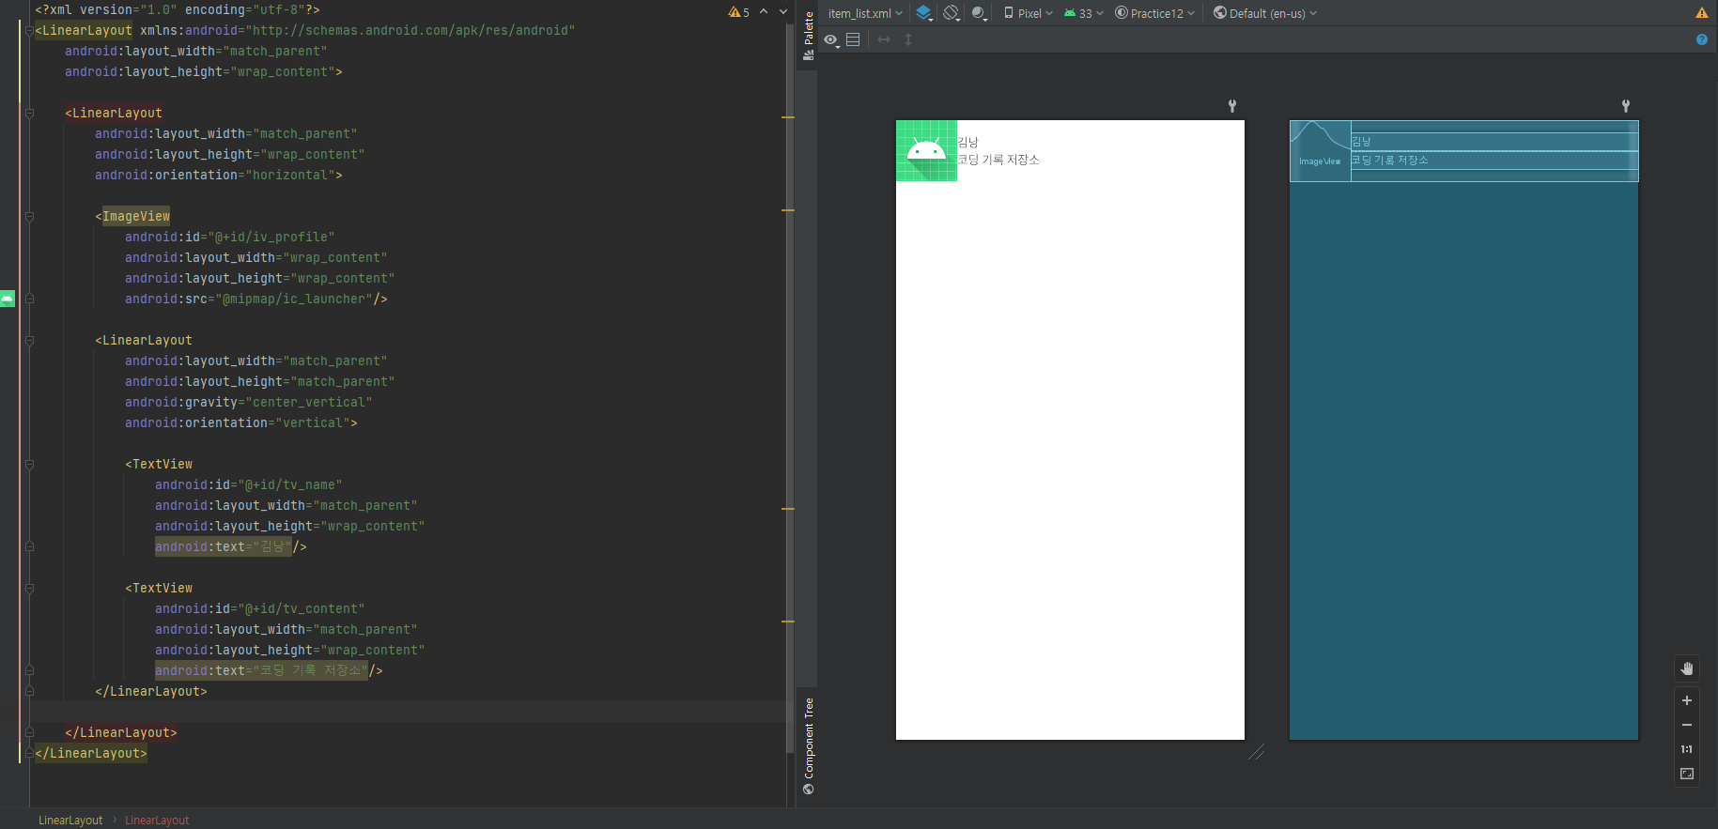Screen dimensions: 1718x829
Task: Click the highlighted android:text="김낭" attribute
Action: [224, 547]
